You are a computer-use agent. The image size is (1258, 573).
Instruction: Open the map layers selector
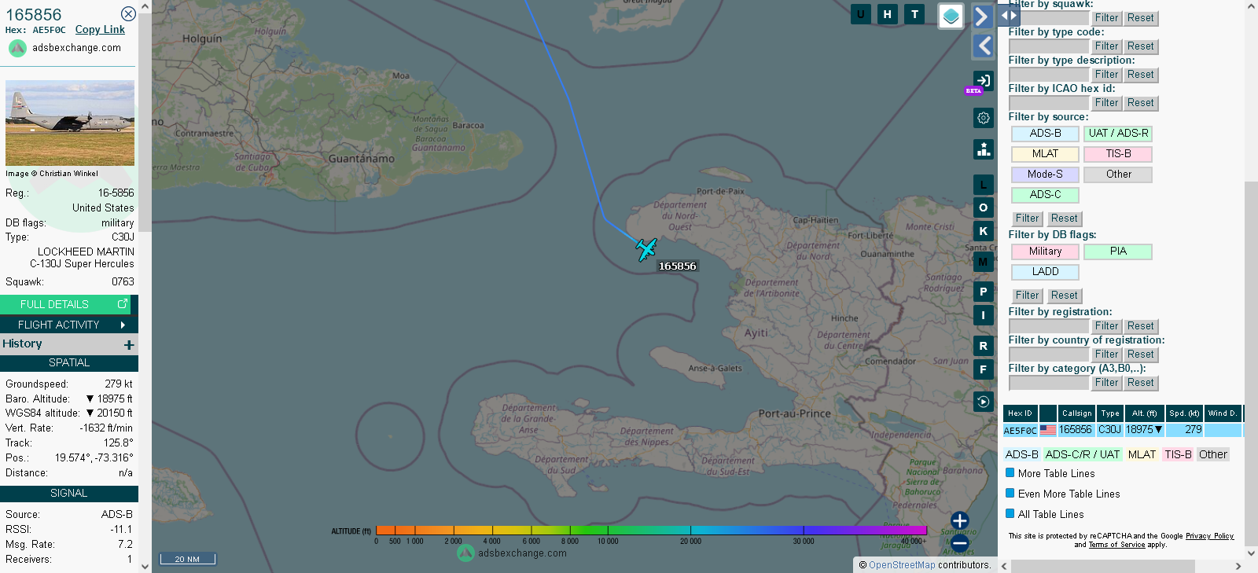(951, 16)
